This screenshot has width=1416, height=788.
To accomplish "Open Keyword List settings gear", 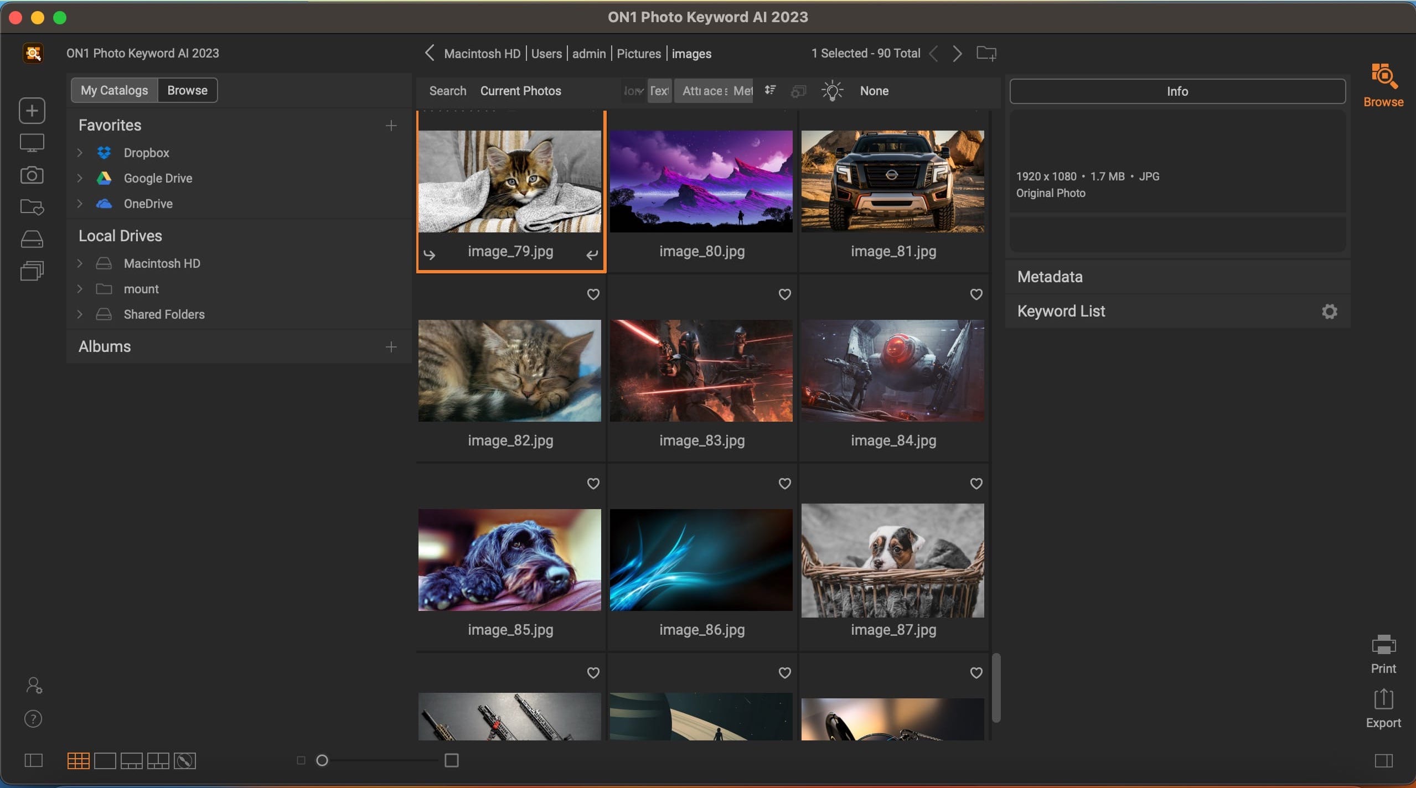I will pyautogui.click(x=1330, y=311).
